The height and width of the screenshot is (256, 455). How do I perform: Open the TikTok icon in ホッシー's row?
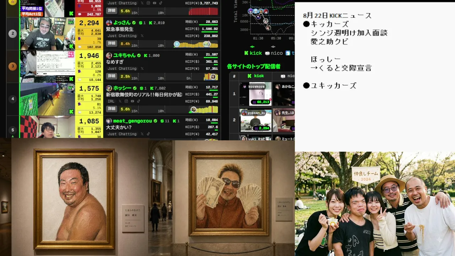coord(138,101)
